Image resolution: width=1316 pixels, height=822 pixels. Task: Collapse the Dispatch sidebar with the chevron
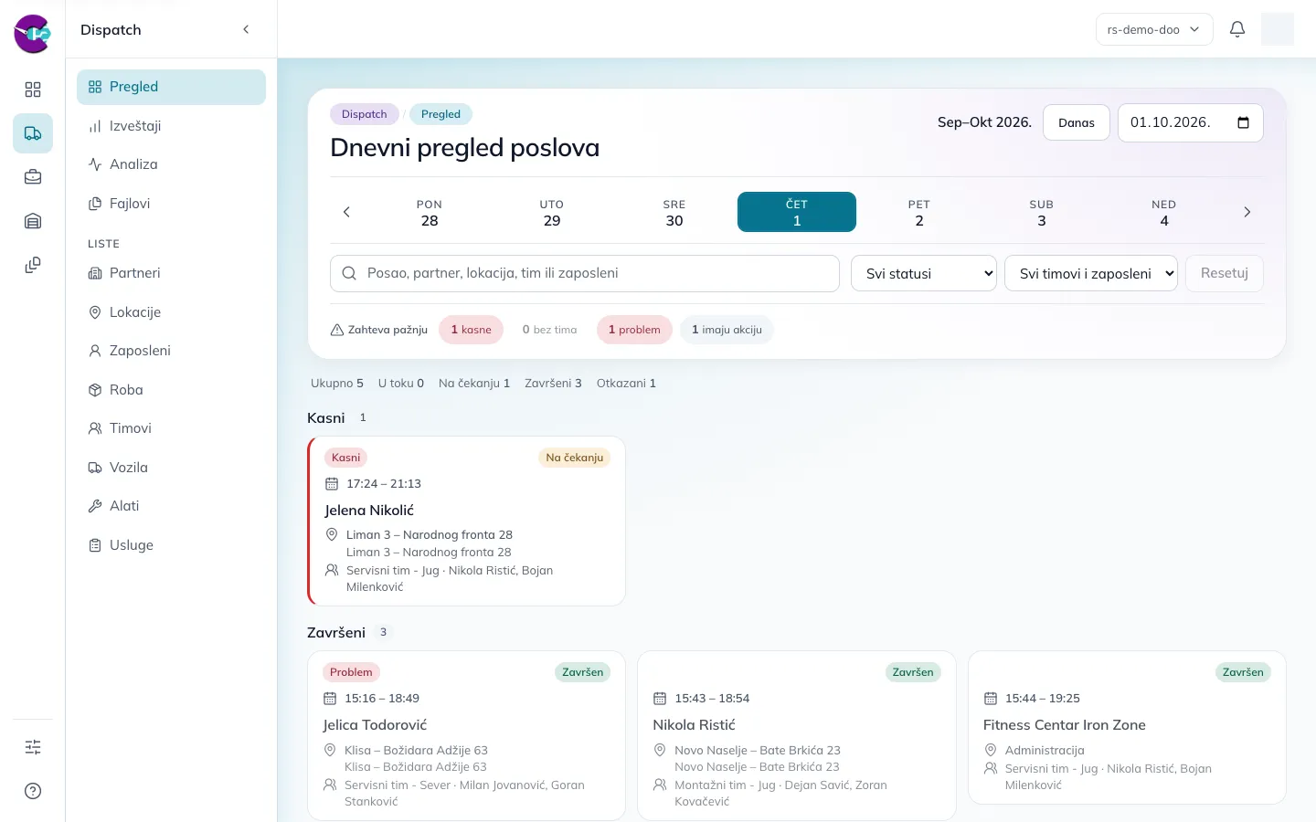point(246,29)
